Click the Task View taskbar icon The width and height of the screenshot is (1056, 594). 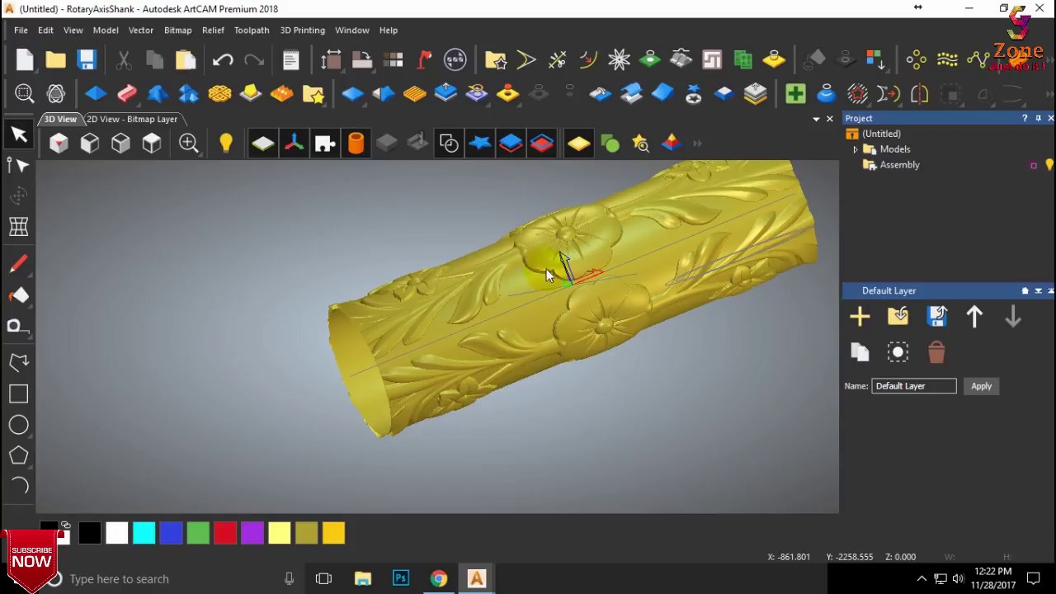(x=323, y=578)
